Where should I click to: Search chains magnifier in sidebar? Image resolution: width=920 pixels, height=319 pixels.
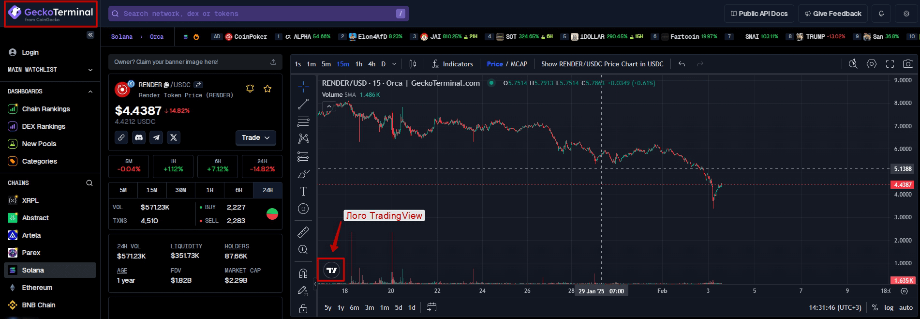coord(89,183)
